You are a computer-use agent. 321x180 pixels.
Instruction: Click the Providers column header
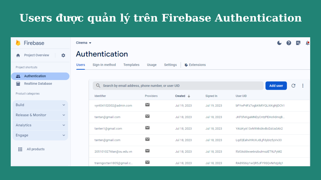click(151, 96)
